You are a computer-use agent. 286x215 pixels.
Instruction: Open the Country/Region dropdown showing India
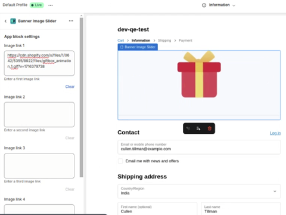(199, 191)
